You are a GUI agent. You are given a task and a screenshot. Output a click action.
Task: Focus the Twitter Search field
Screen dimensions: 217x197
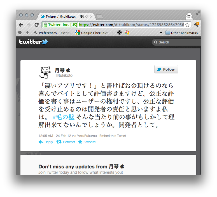(x=176, y=42)
